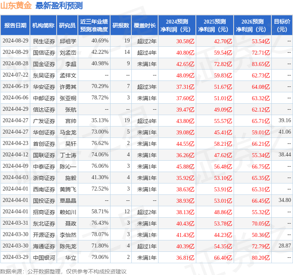Click the 83.65亿 2026 profit value
293x275 pixels.
pos(261,64)
